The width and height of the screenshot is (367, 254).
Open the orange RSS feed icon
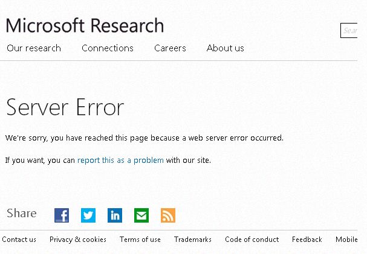tap(168, 215)
